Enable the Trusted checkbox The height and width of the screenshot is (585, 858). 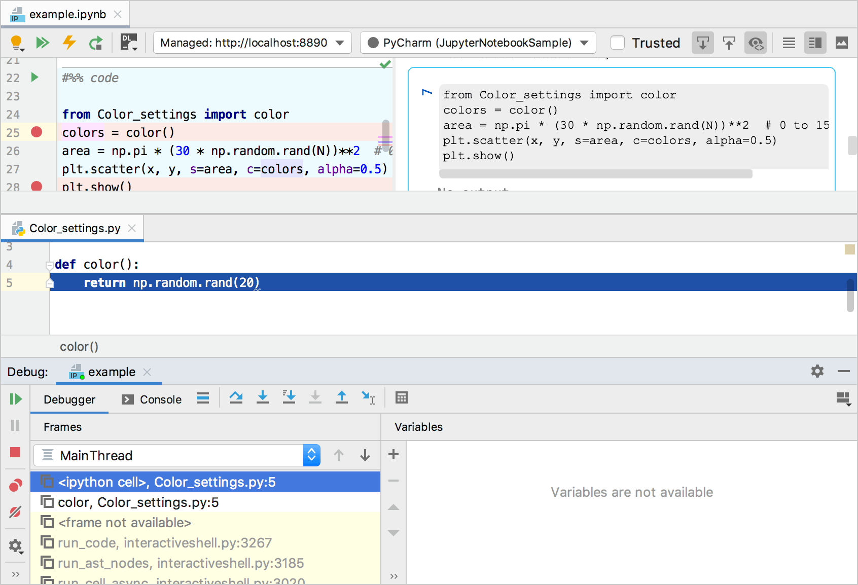tap(618, 43)
